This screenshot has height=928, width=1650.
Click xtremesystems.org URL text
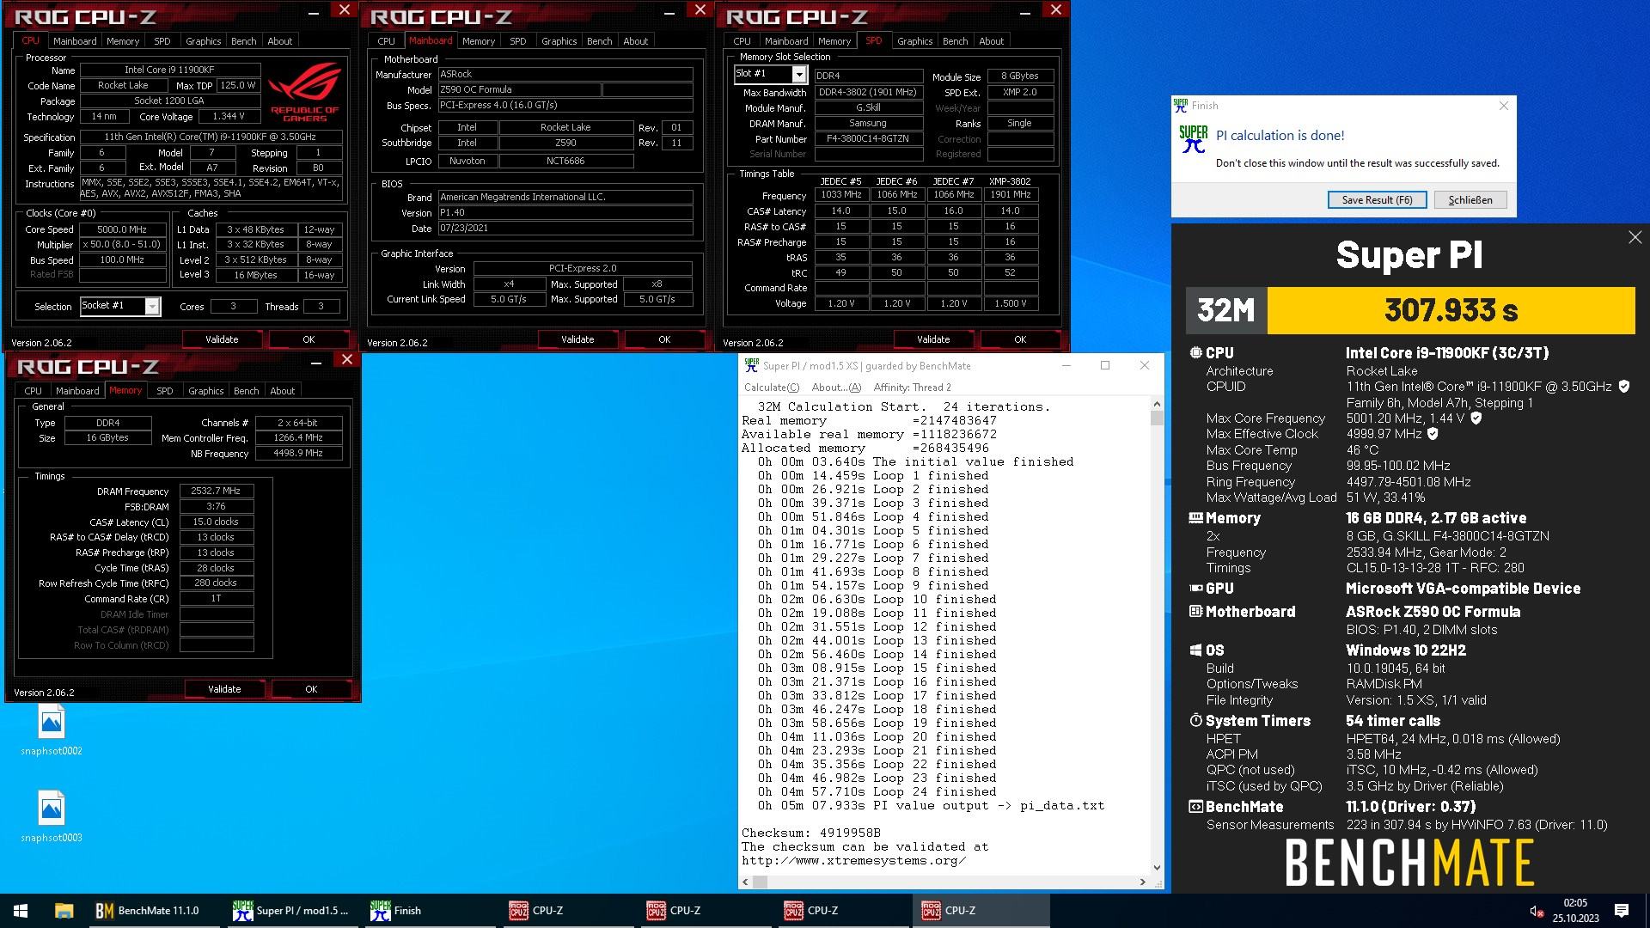pos(853,860)
